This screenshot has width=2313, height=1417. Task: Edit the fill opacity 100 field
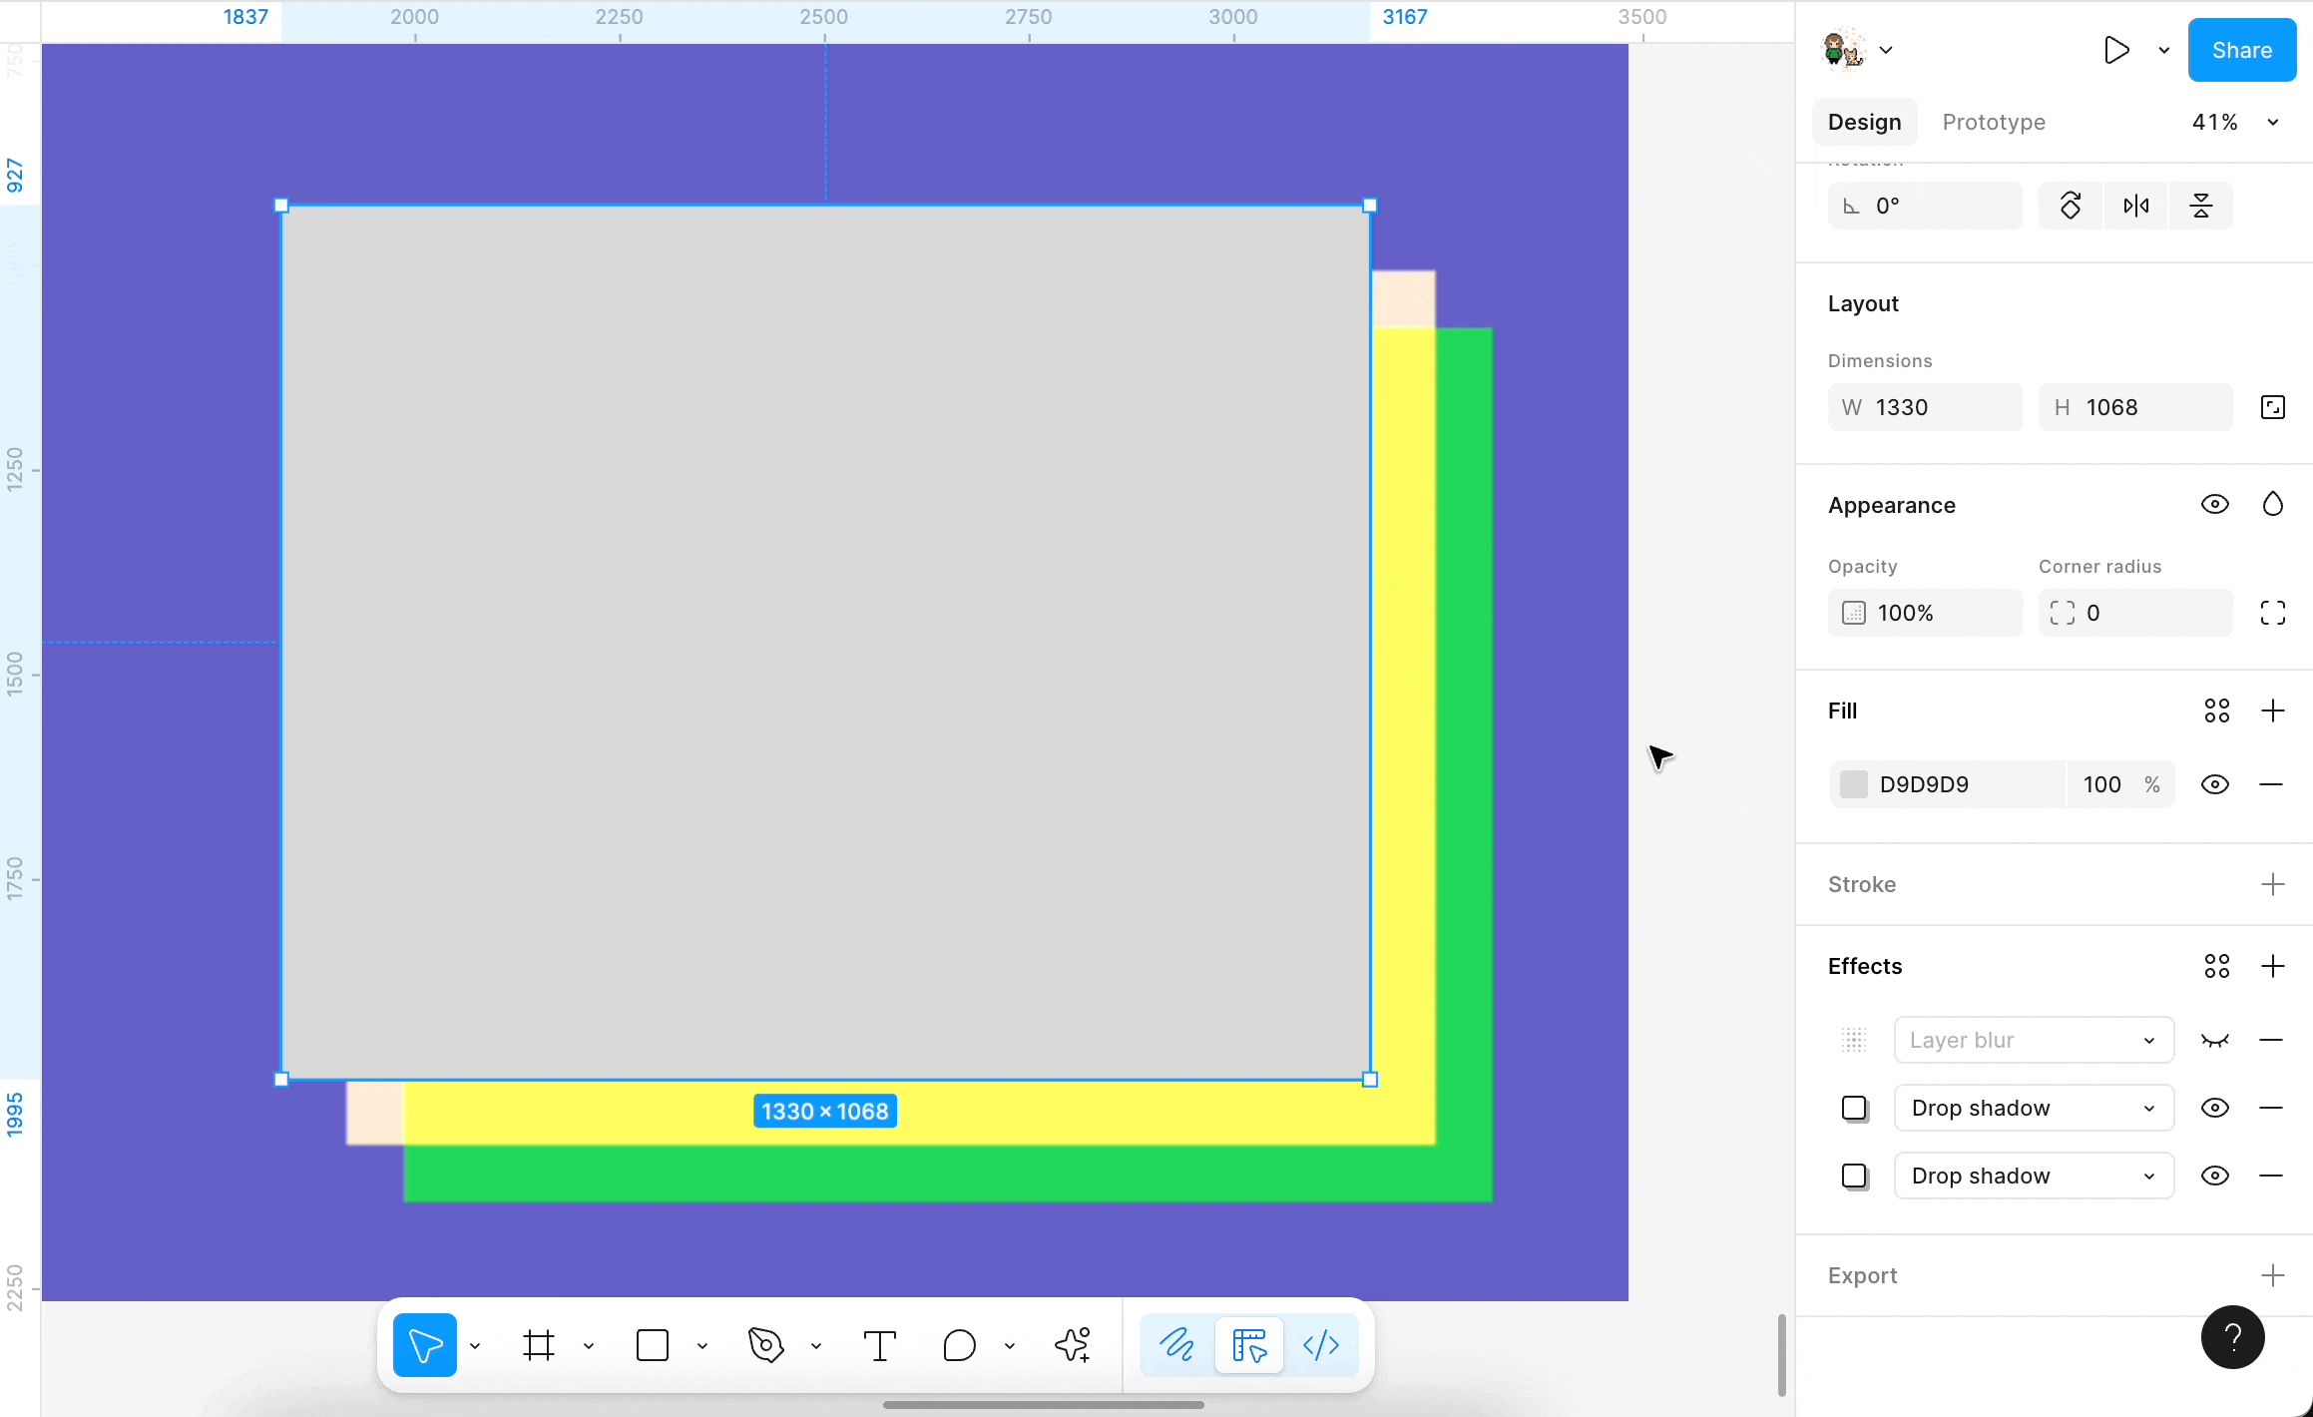pos(2102,784)
